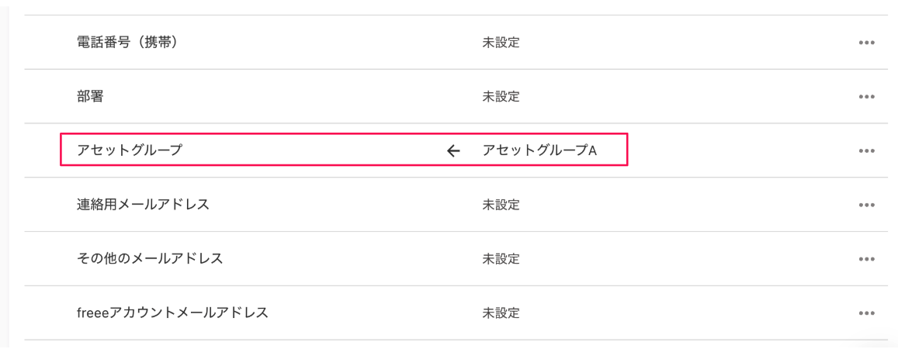
Task: Open more options for freeeアカウントメールアドレス row
Action: [x=867, y=313]
